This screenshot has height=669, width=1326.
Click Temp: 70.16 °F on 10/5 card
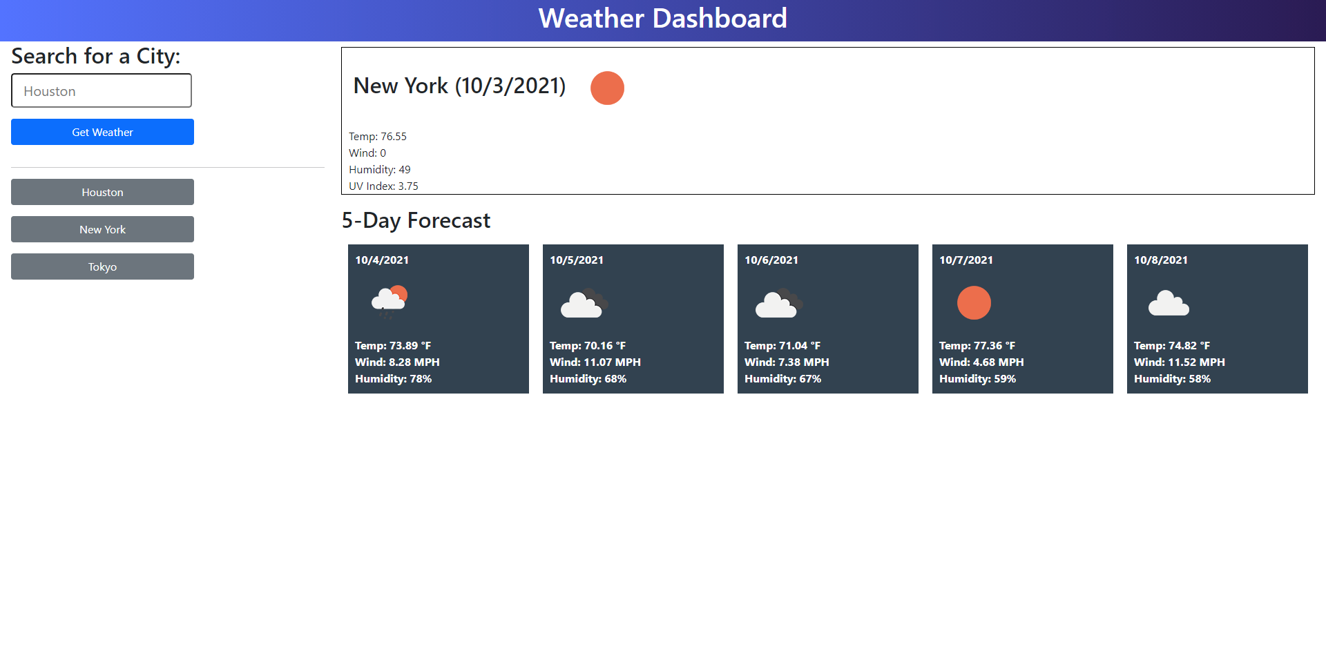[588, 346]
